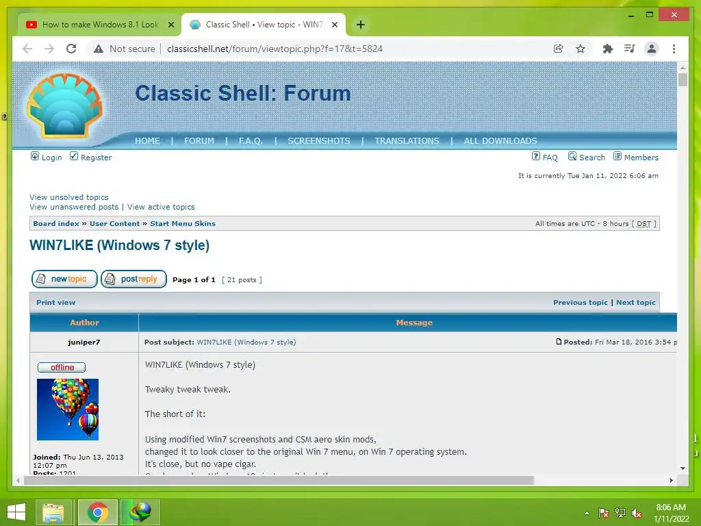Image resolution: width=701 pixels, height=526 pixels.
Task: Open the Internet Download Manager taskbar icon
Action: pyautogui.click(x=140, y=512)
